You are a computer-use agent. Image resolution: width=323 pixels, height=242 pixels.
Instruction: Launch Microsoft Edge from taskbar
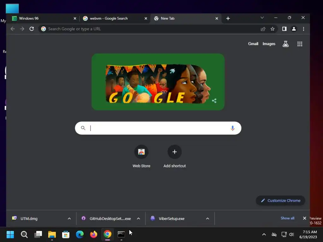(x=80, y=234)
